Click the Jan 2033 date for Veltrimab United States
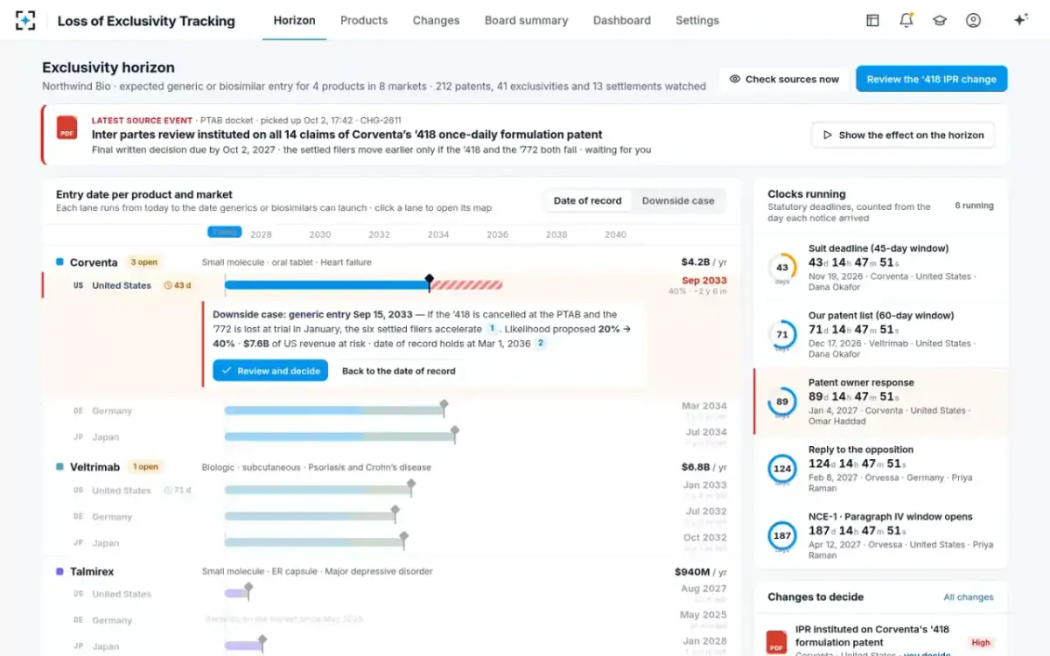 705,485
